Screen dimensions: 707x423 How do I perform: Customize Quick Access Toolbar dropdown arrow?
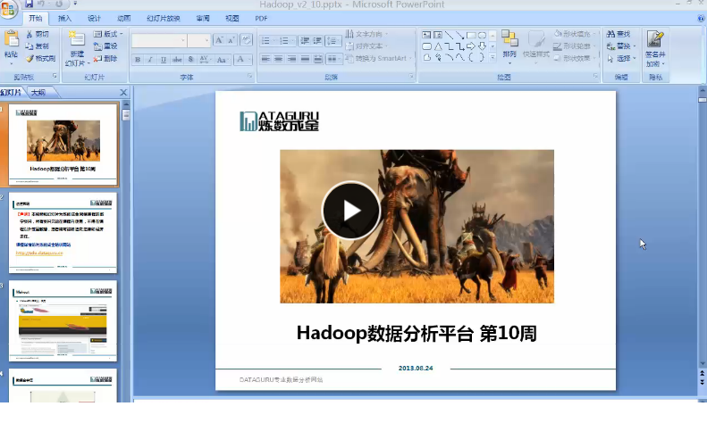[75, 4]
